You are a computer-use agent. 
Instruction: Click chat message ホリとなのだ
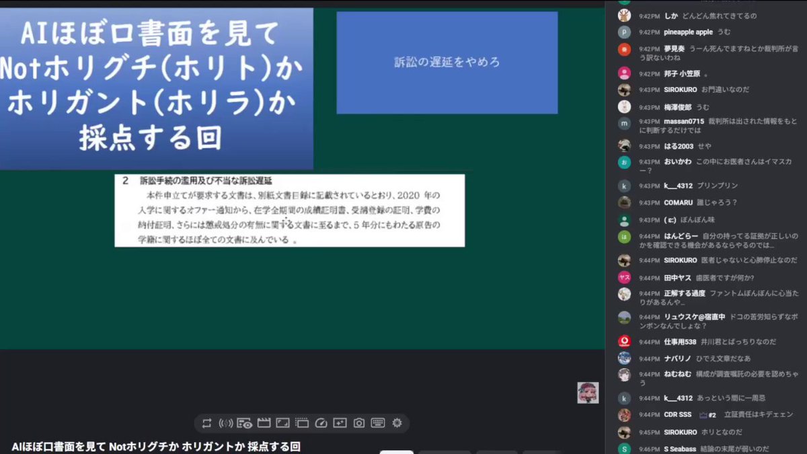coord(722,432)
